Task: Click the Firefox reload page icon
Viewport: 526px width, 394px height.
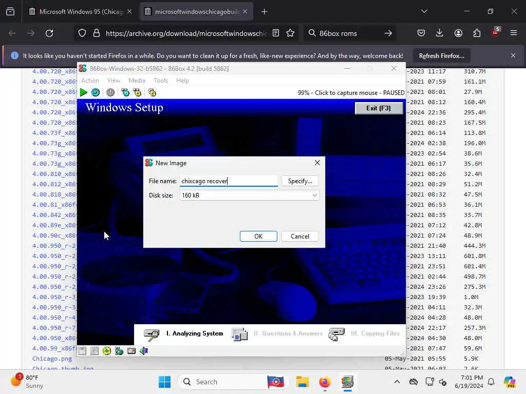Action: 49,33
